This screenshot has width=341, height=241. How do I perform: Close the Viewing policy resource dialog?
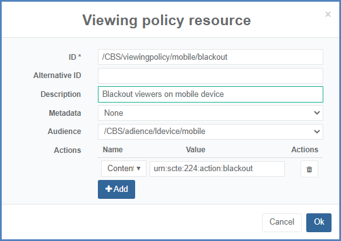pos(328,14)
